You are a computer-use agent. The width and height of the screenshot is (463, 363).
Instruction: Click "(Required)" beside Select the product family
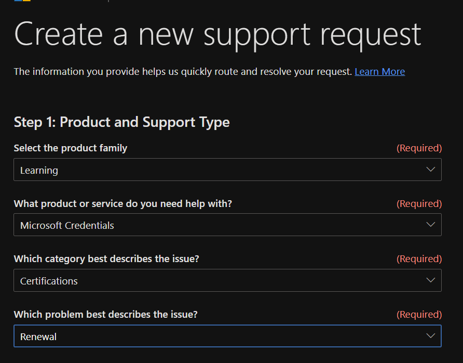coord(419,148)
